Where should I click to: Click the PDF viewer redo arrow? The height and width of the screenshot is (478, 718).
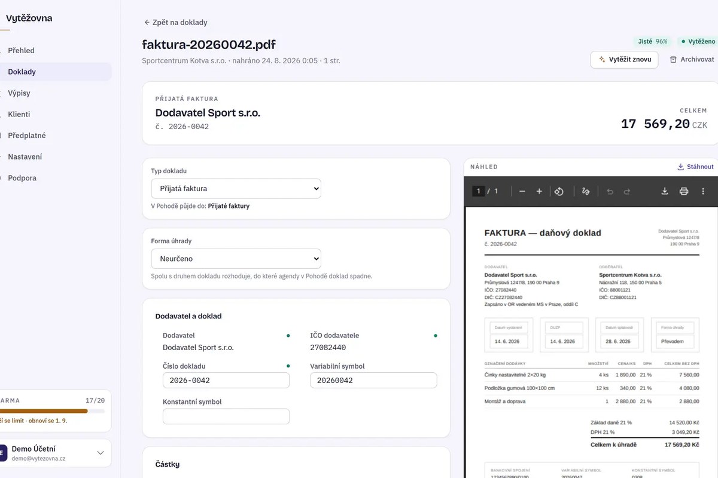coord(627,191)
